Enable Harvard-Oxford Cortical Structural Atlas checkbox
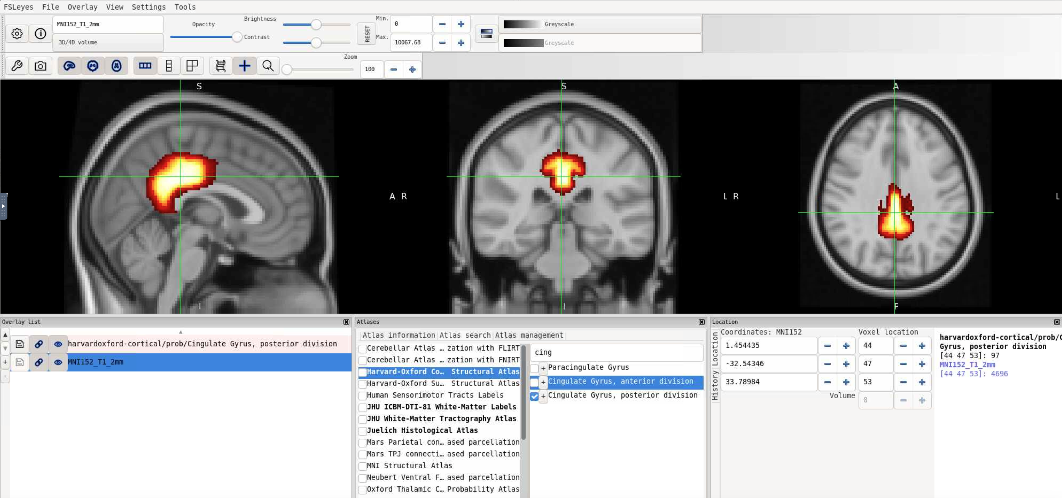Image resolution: width=1062 pixels, height=498 pixels. (362, 372)
